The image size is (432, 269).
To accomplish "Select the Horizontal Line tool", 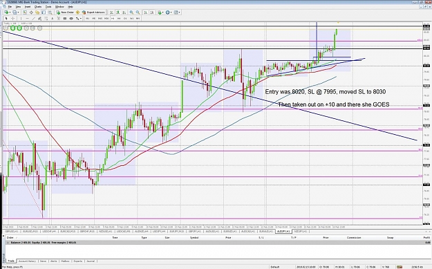I will (27, 19).
